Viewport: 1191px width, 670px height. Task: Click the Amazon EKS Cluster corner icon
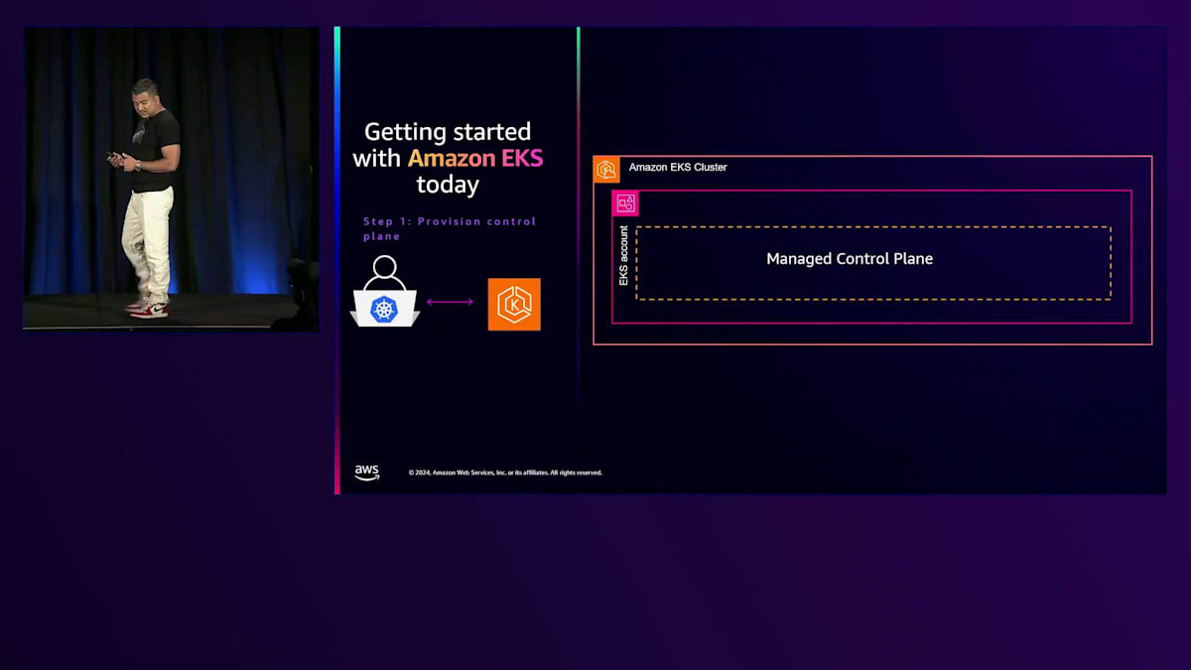606,170
